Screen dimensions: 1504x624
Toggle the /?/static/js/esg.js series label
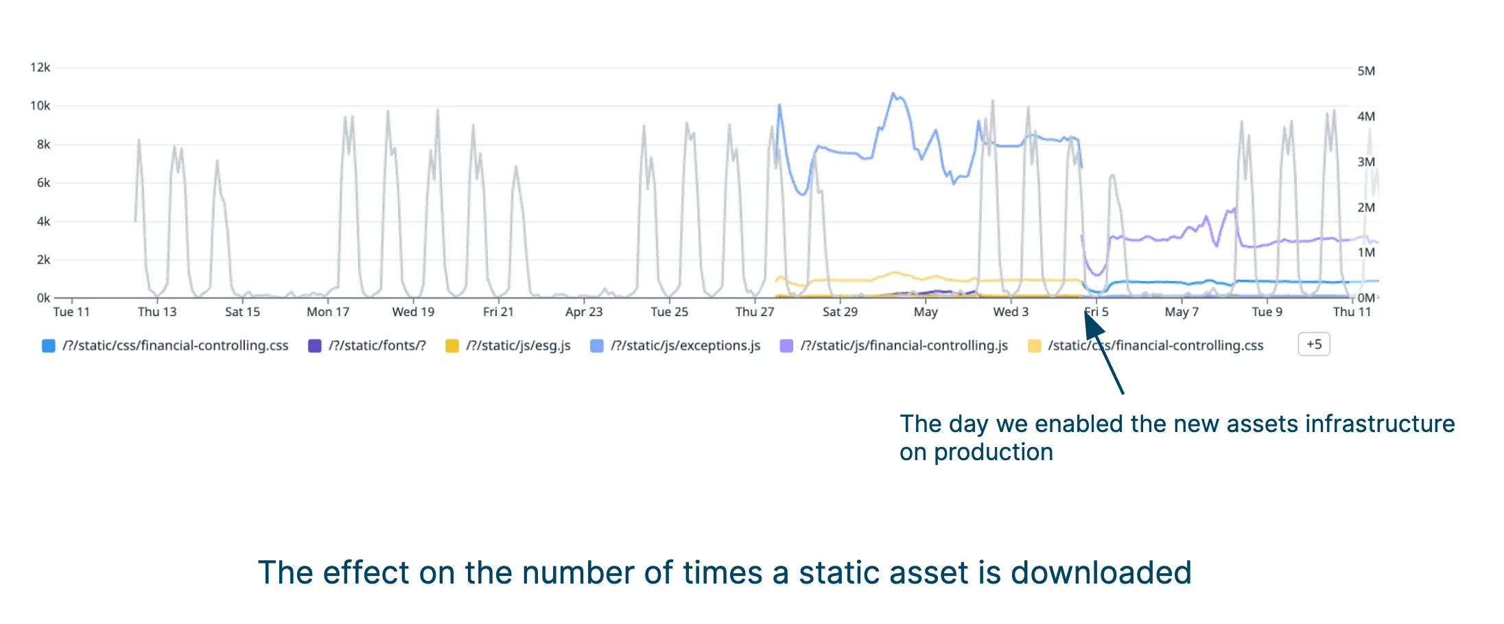(518, 346)
